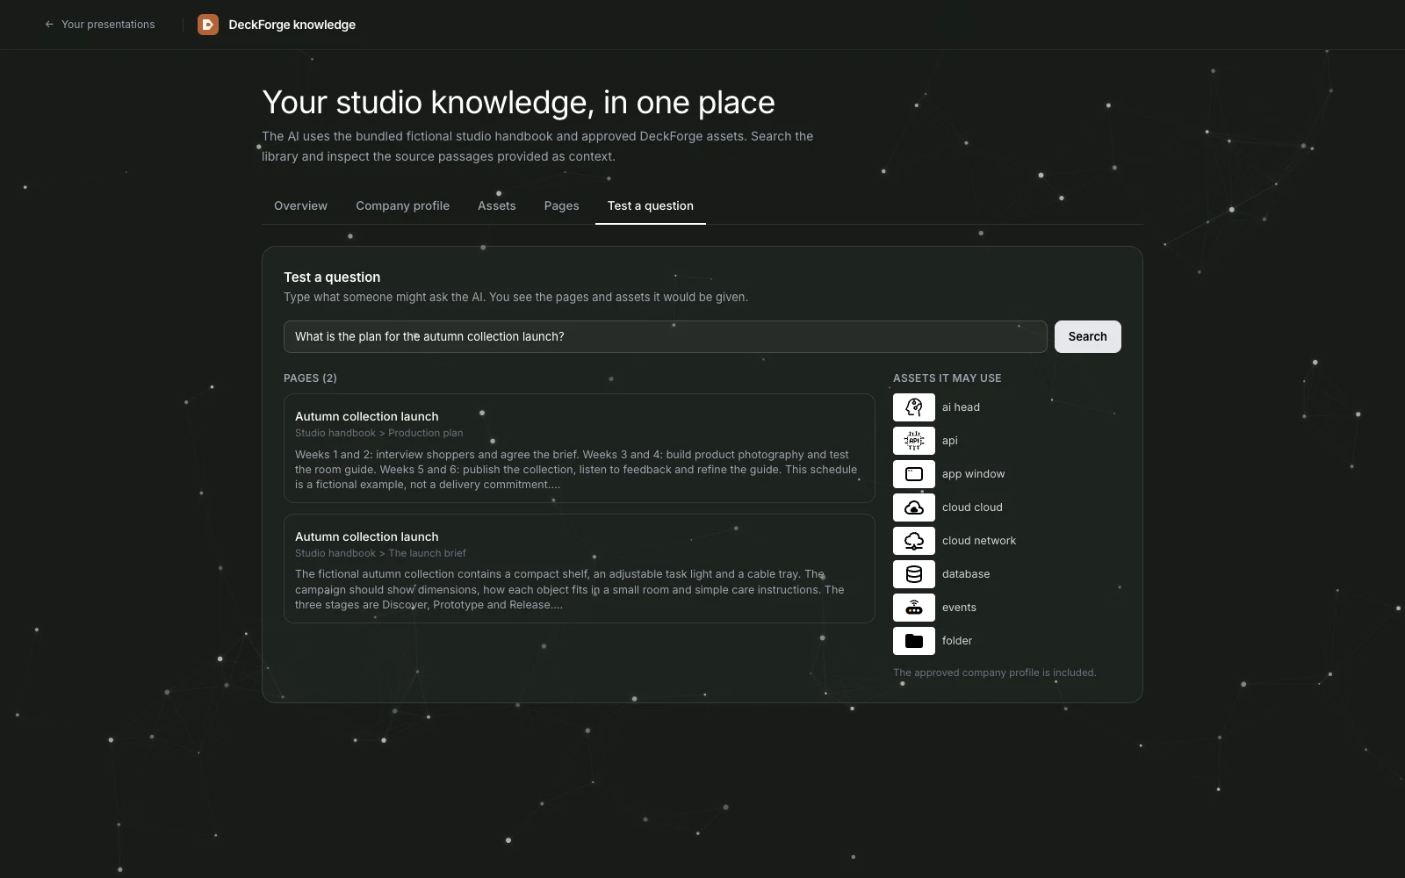Click the 'database' asset label
The image size is (1405, 878).
coord(966,574)
